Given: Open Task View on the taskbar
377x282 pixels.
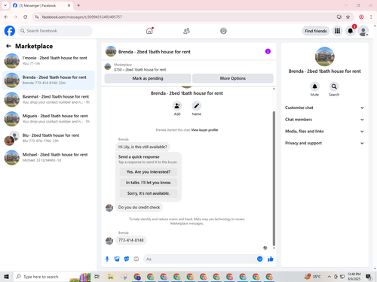Looking at the screenshot, I should (x=97, y=277).
